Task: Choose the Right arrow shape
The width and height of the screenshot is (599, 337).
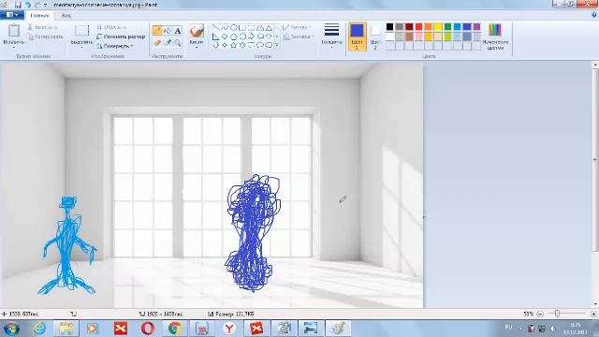Action: (x=251, y=37)
